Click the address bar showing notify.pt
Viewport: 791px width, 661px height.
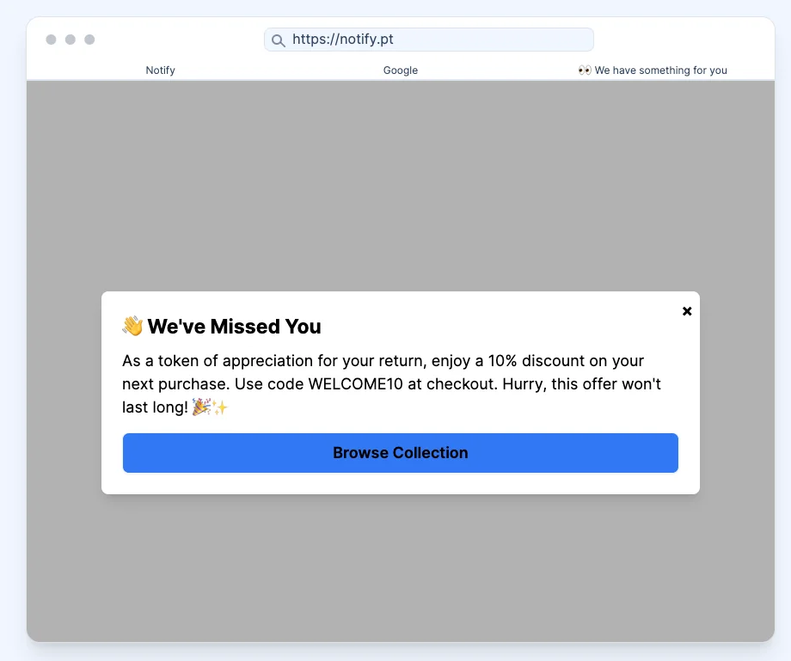pos(428,40)
